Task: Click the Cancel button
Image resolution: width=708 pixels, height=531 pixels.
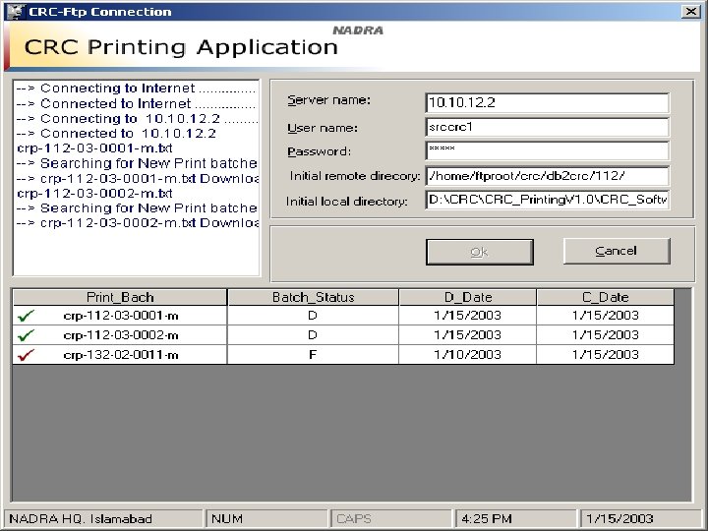Action: click(x=617, y=251)
